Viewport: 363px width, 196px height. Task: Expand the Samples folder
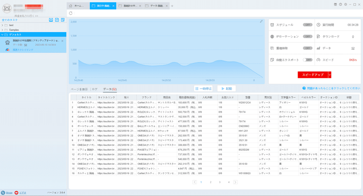pyautogui.click(x=2, y=30)
